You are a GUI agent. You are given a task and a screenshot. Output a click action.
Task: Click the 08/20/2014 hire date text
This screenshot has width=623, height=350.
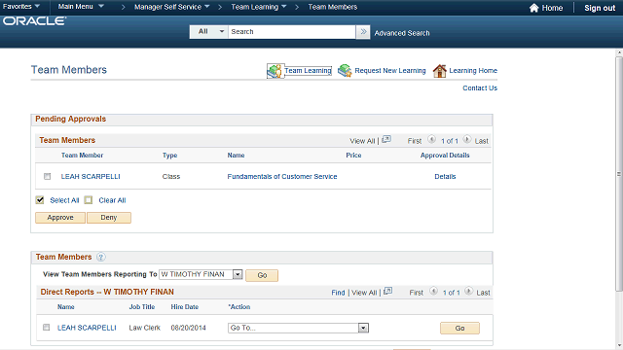click(x=188, y=328)
